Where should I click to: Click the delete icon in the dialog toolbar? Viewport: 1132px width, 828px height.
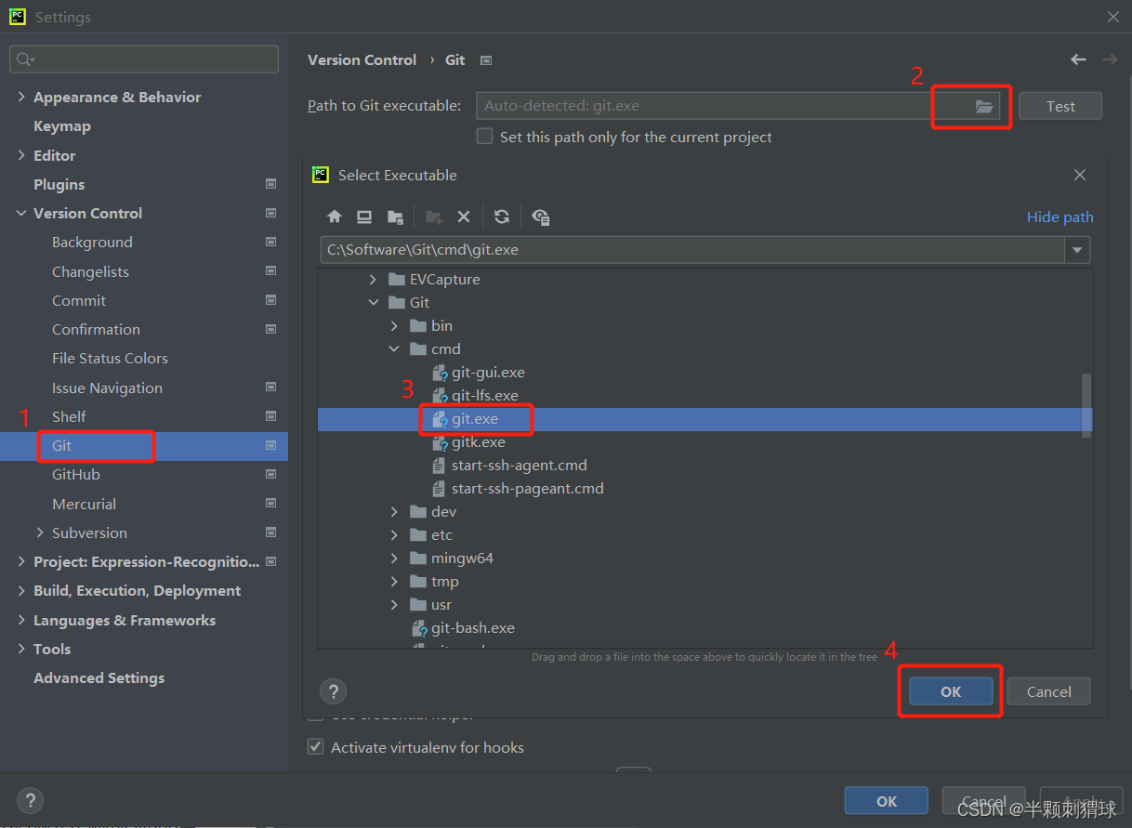(x=464, y=217)
